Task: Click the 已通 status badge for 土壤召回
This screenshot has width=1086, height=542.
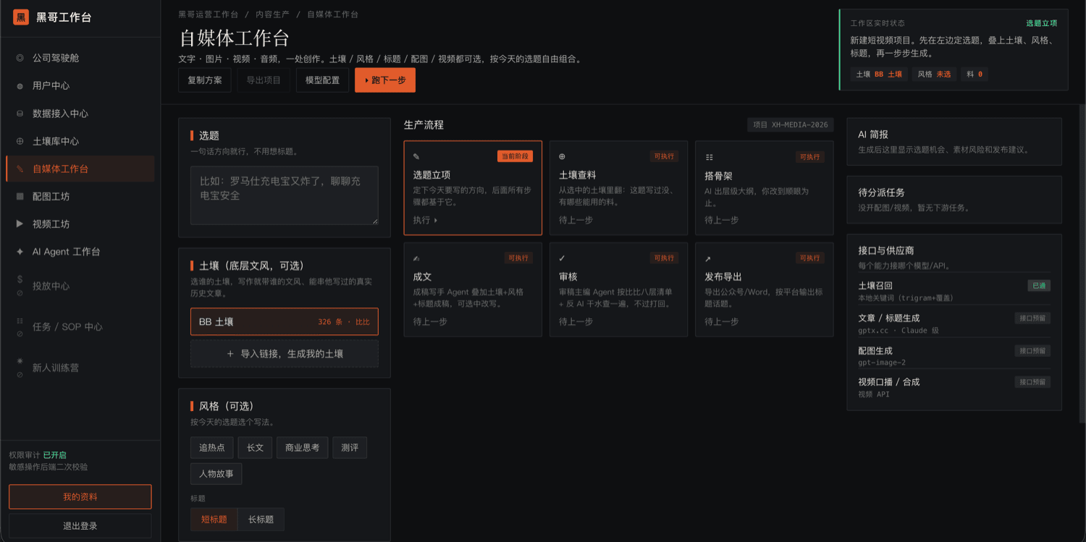Action: point(1039,286)
